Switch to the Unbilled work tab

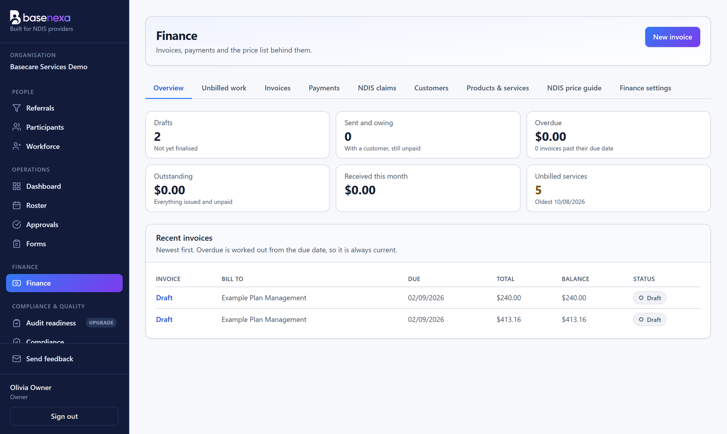click(x=224, y=88)
